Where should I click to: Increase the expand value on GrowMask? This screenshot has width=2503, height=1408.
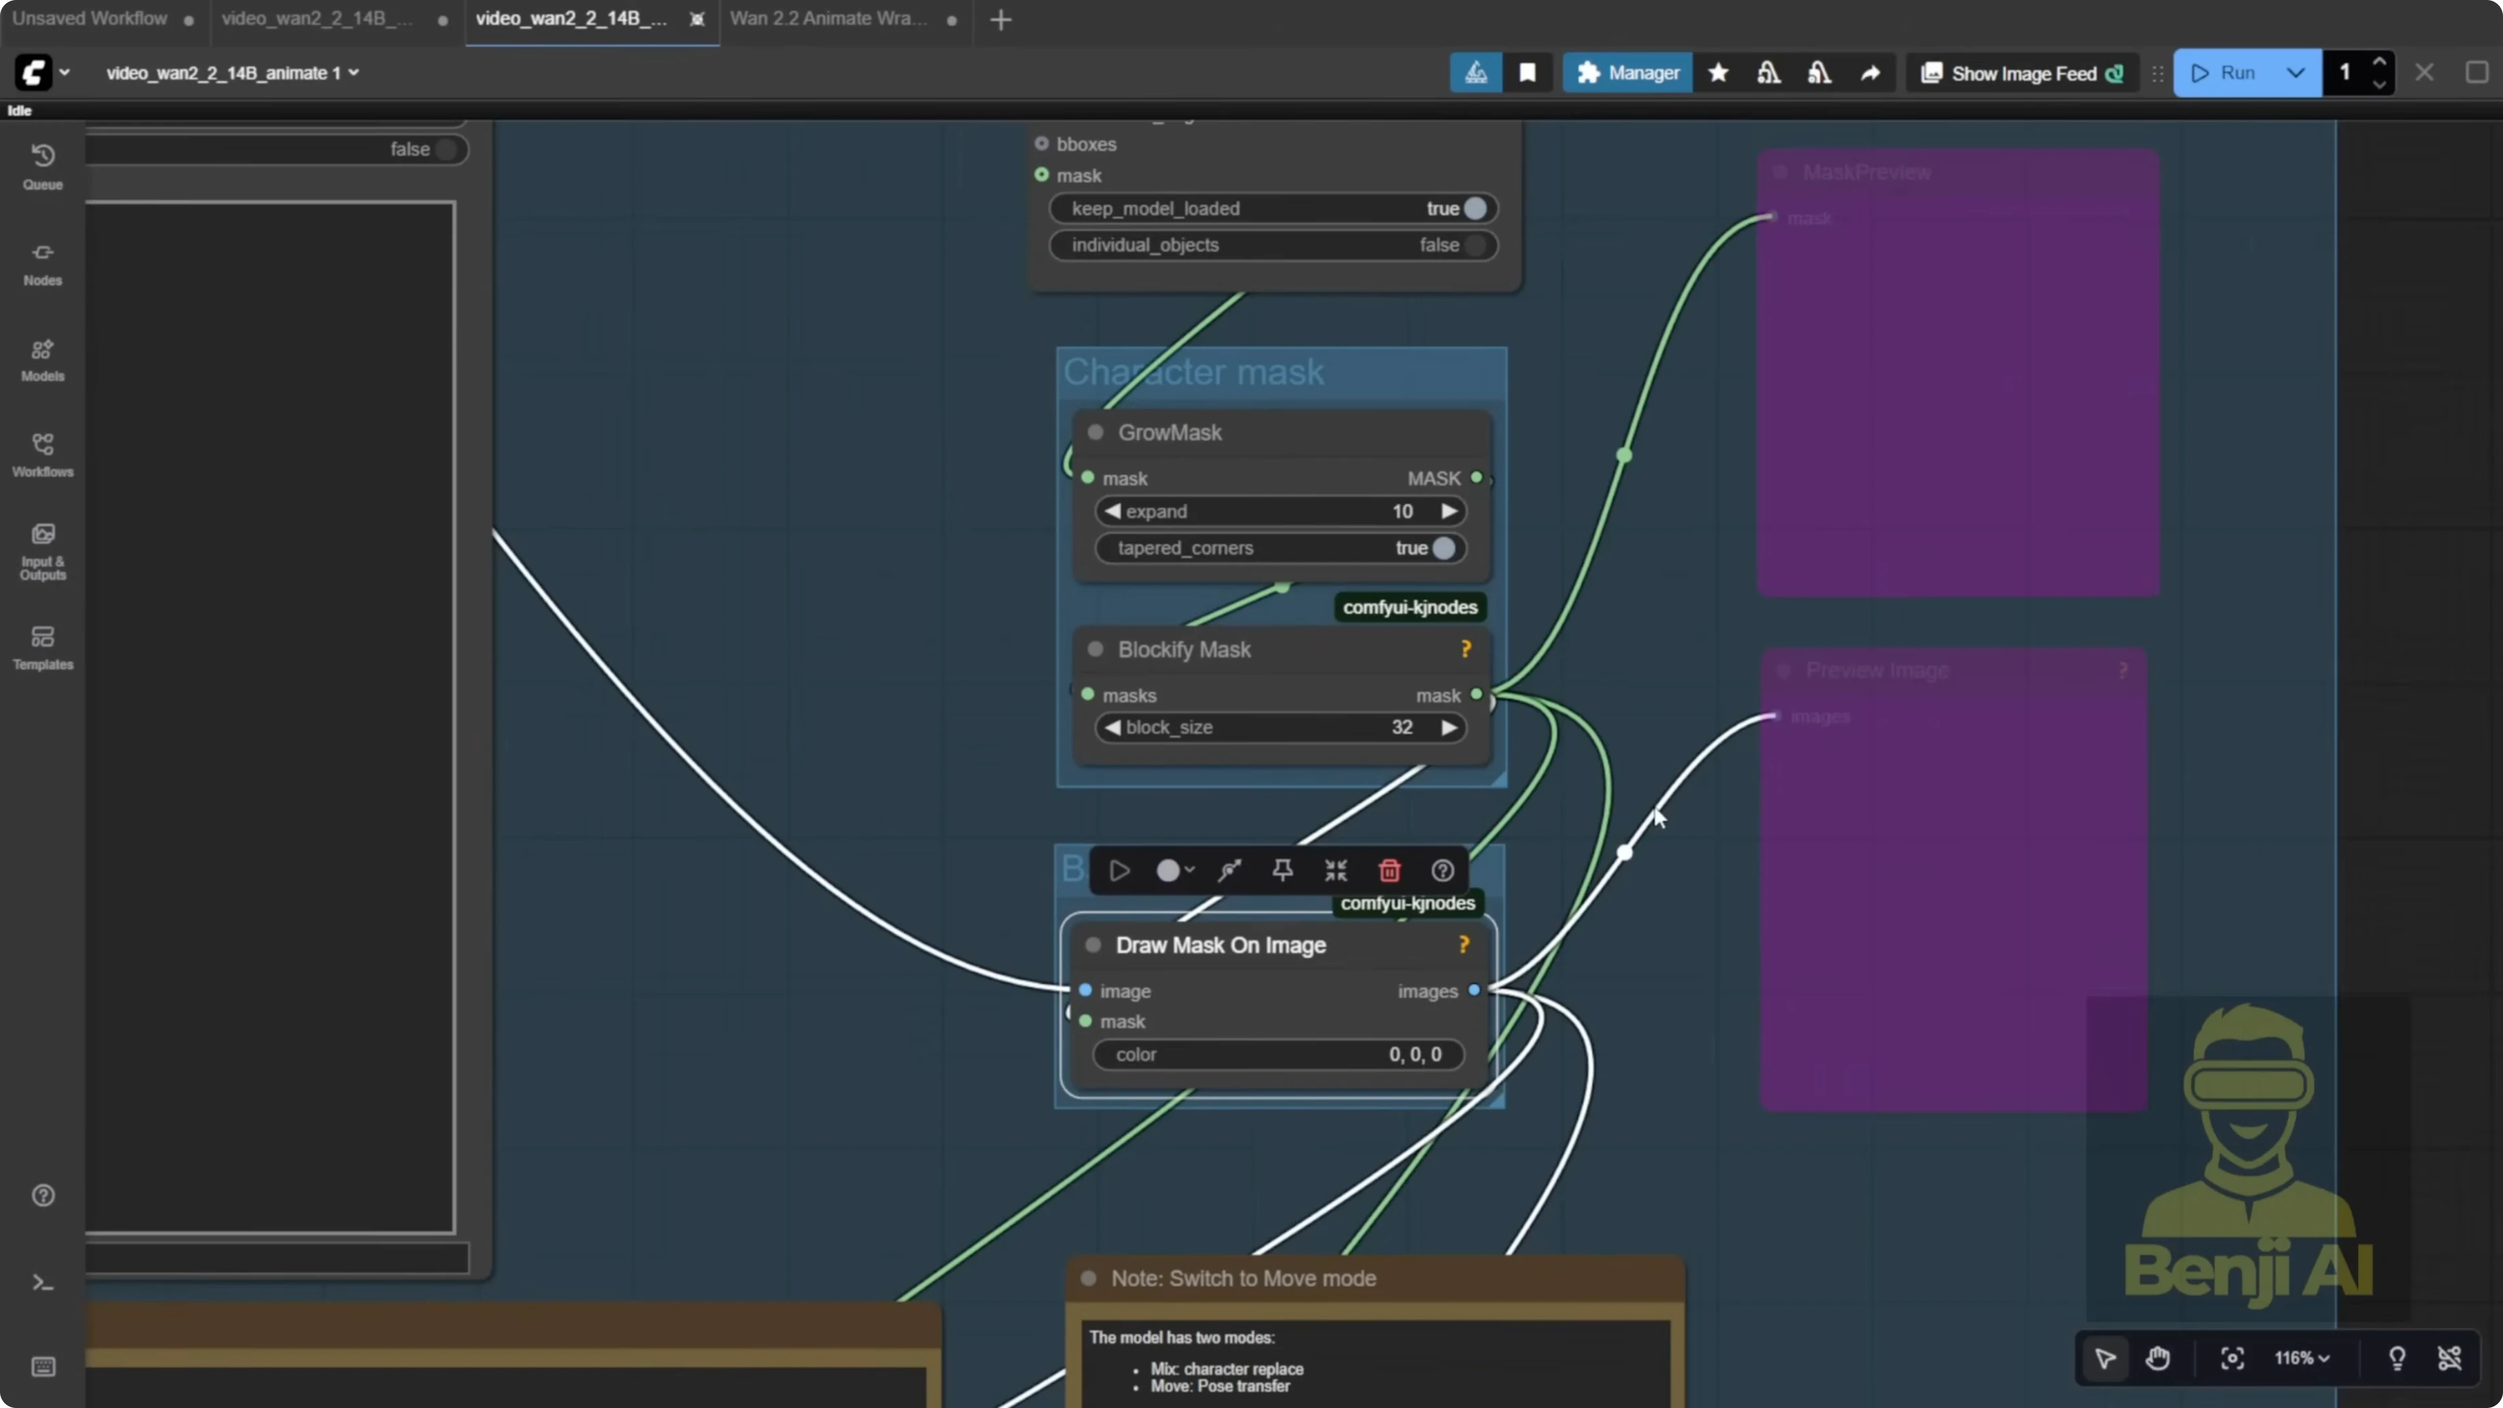pos(1449,511)
